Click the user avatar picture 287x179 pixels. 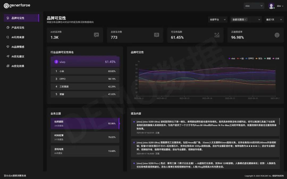click(x=271, y=6)
